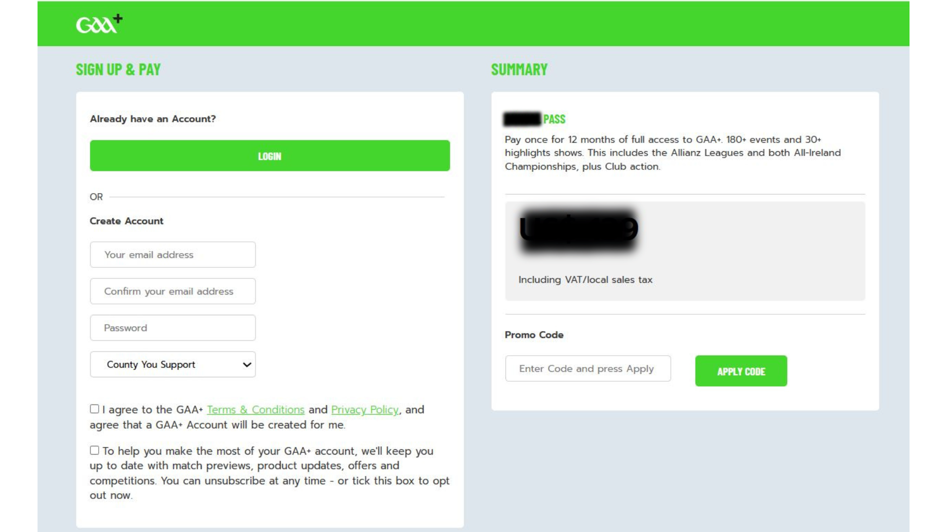The image size is (947, 532).
Task: Click the GAA+ logo in header
Action: click(99, 24)
